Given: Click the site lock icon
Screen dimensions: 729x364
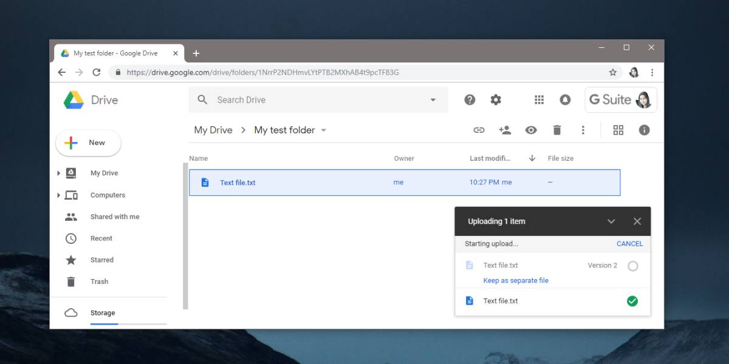Looking at the screenshot, I should [x=117, y=72].
